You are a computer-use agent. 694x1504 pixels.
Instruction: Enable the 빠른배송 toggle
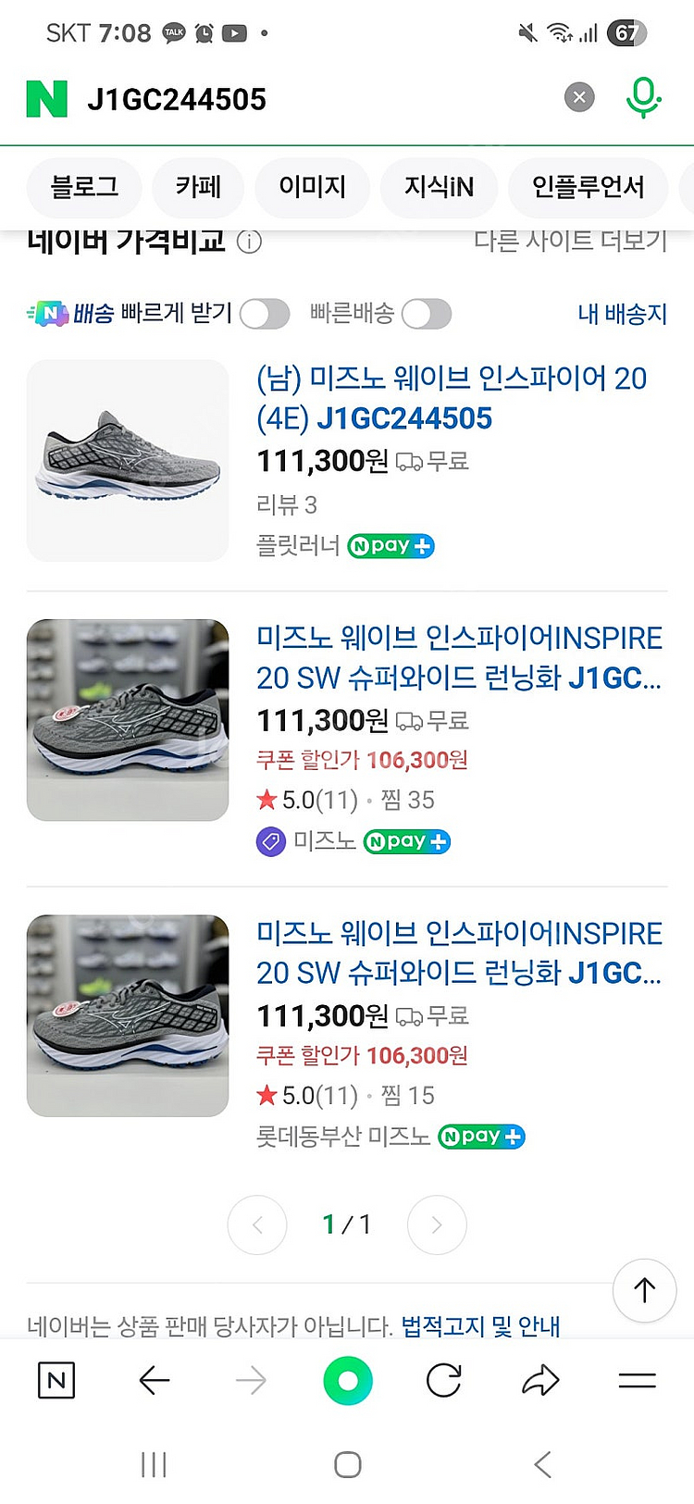(x=426, y=315)
